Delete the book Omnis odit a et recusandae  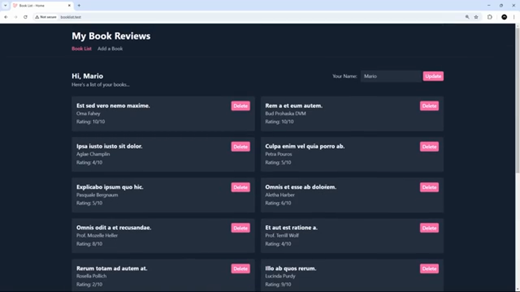tap(240, 228)
